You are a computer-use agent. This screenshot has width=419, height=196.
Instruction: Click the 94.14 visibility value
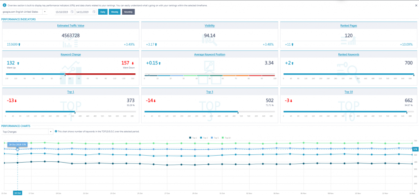[209, 35]
